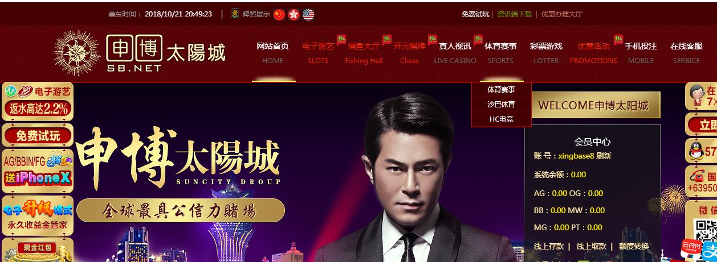The width and height of the screenshot is (717, 262).
Task: Click the 额度转换 transfer link
Action: tap(634, 246)
